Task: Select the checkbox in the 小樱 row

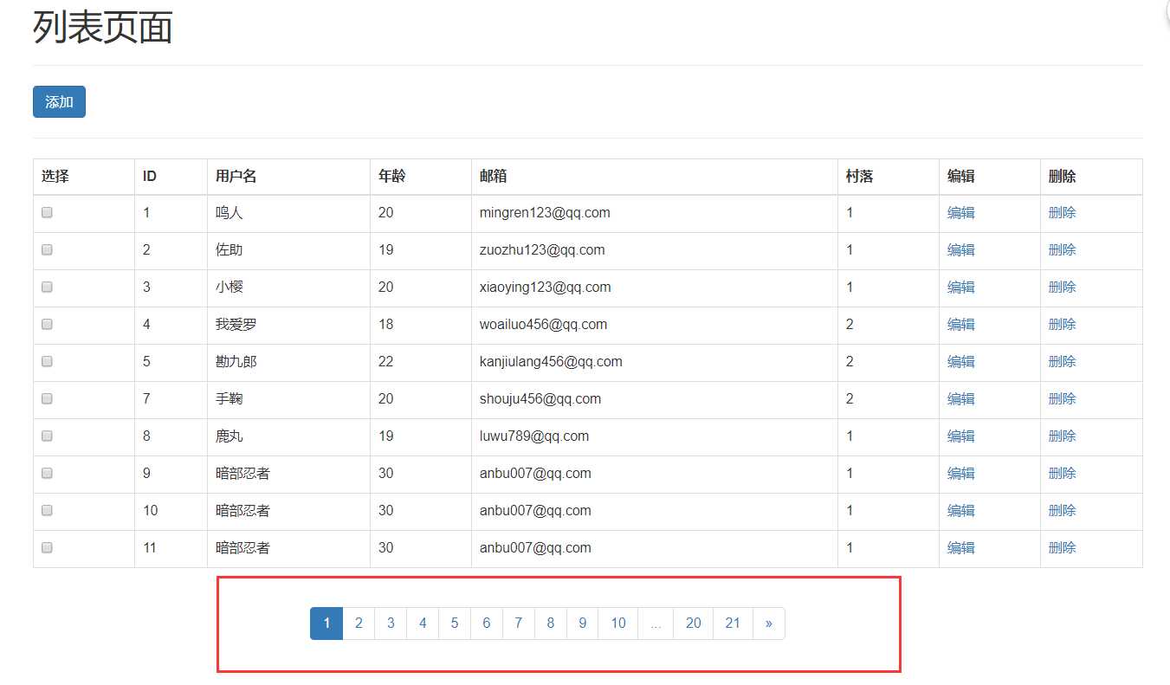Action: coord(48,287)
